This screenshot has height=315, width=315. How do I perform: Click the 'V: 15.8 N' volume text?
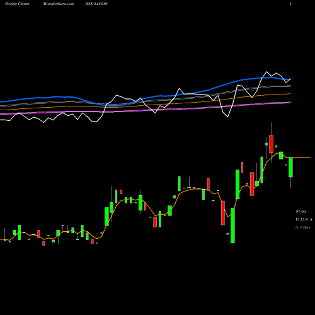(x=304, y=220)
